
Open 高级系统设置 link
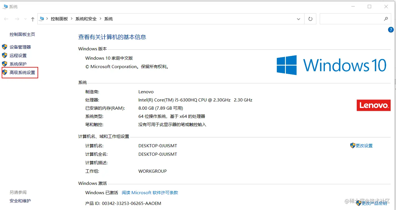[22, 73]
